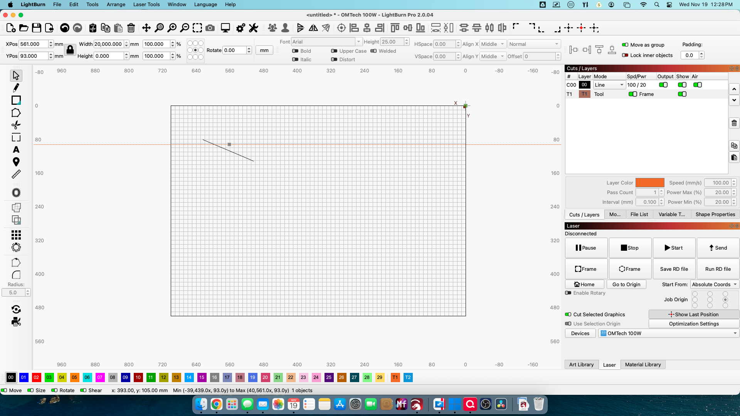Enable the Cut Selected Graphics toggle
This screenshot has height=416, width=740.
568,315
